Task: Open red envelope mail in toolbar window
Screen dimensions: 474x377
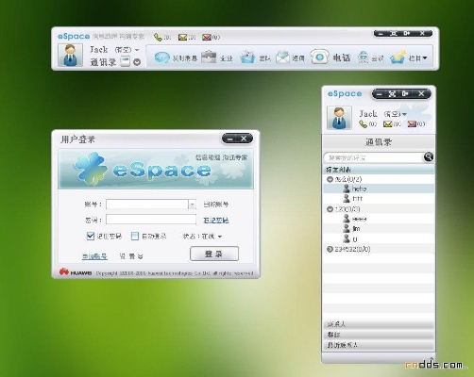Action: 207,38
